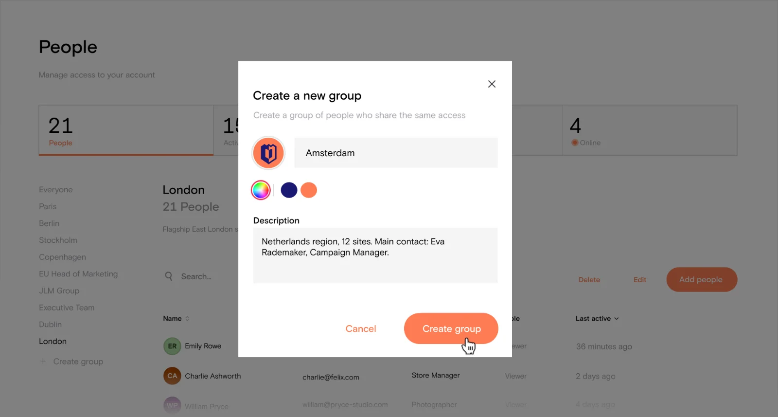
Task: Edit the group name field containing Amsterdam
Action: tap(396, 153)
